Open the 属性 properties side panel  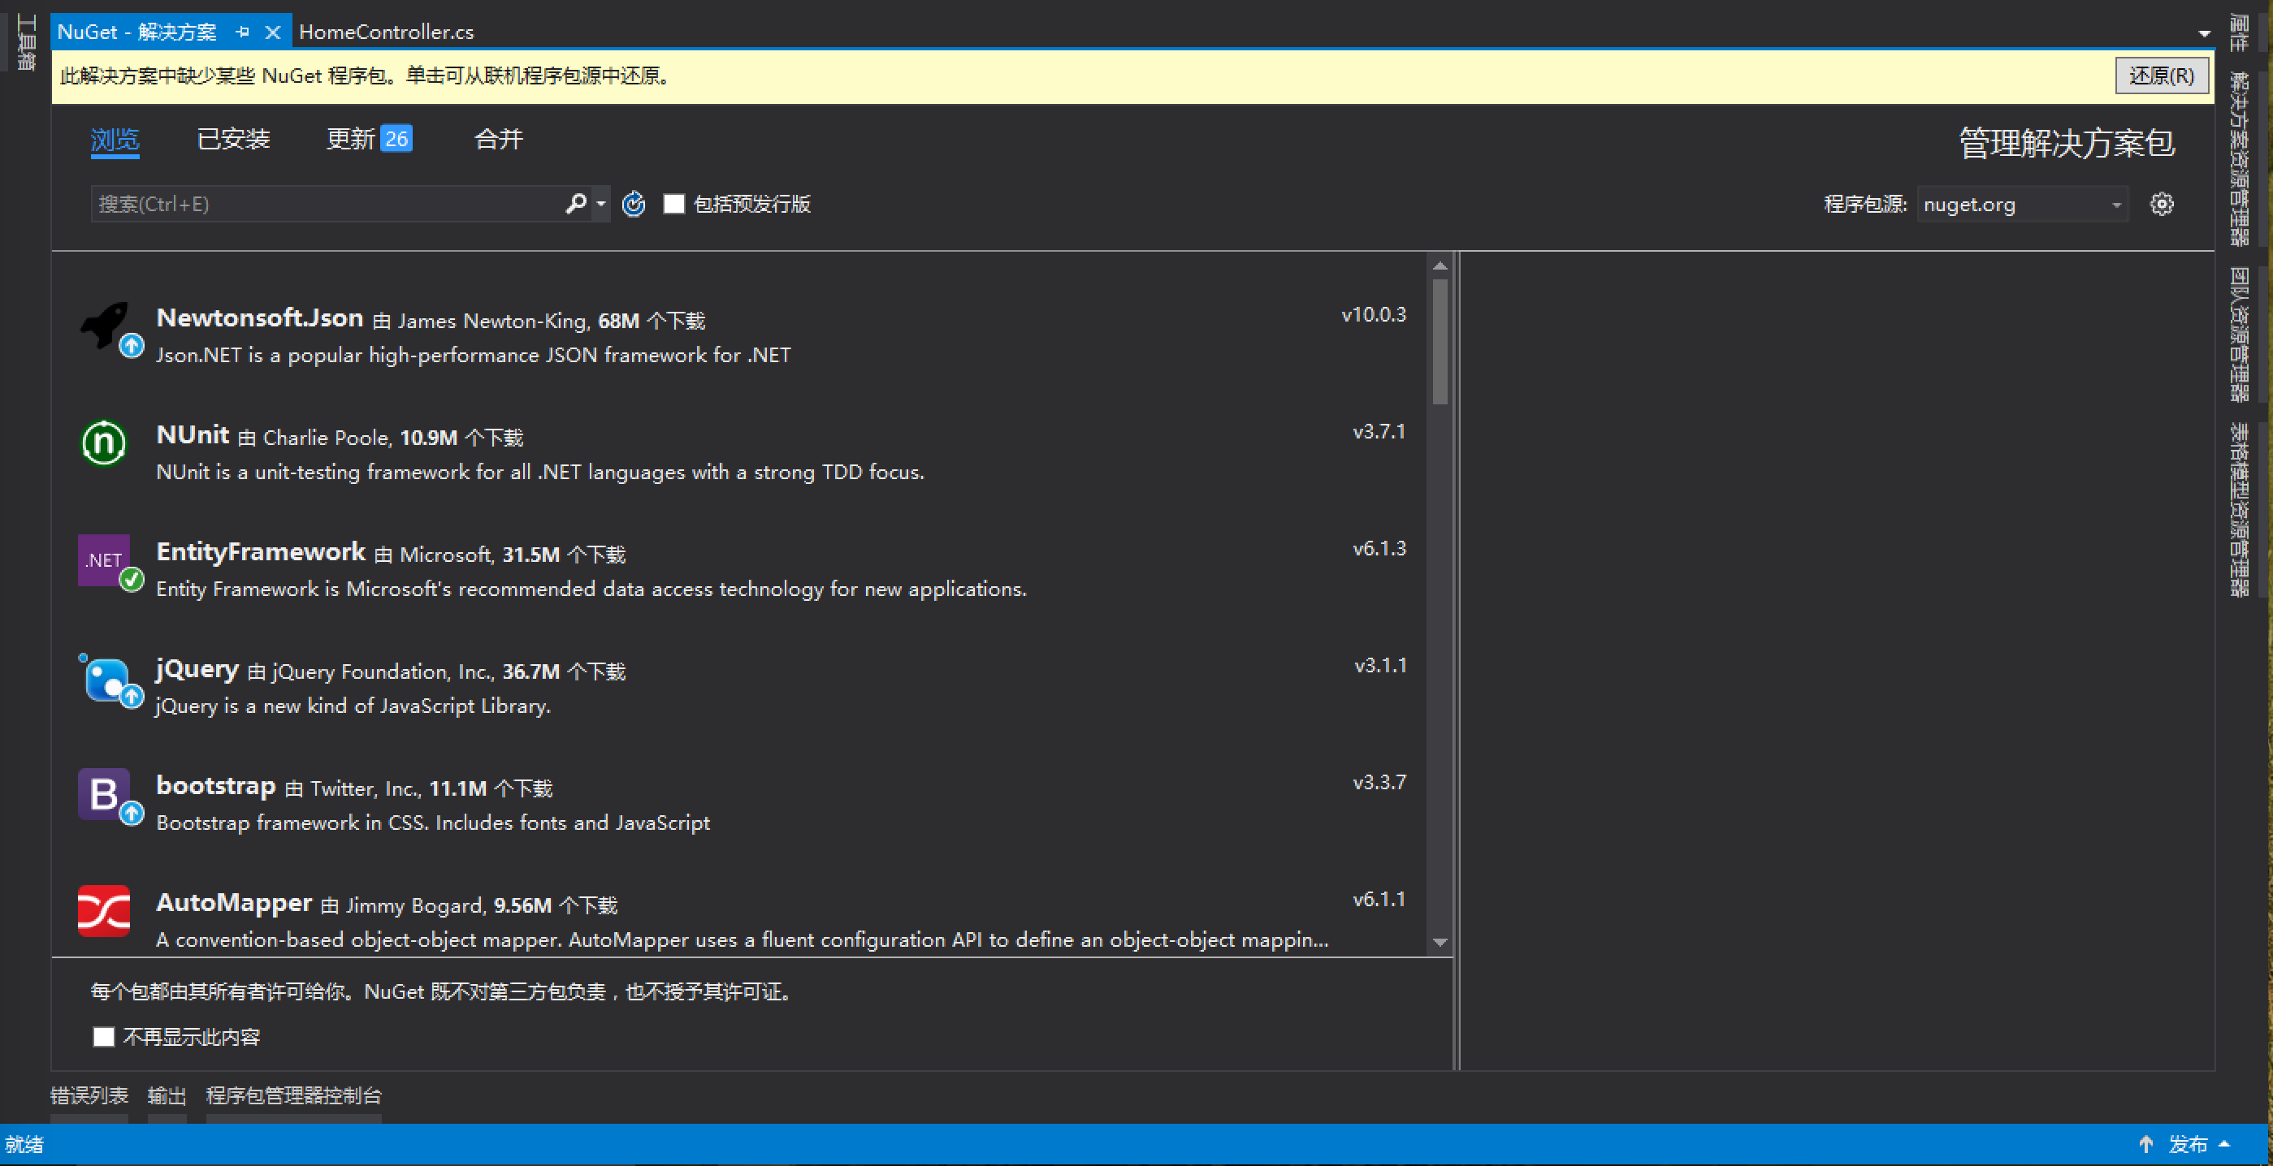(2240, 32)
